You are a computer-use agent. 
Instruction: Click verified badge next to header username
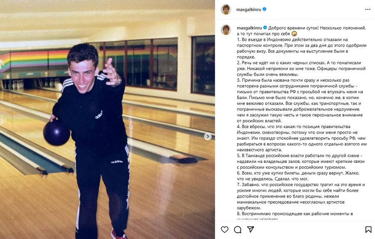point(265,9)
